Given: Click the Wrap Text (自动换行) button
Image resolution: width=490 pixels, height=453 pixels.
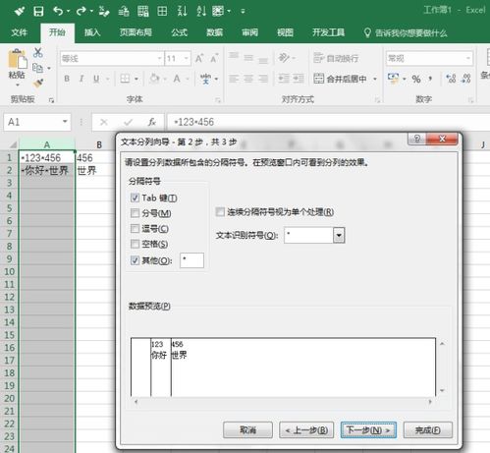Looking at the screenshot, I should [336, 58].
